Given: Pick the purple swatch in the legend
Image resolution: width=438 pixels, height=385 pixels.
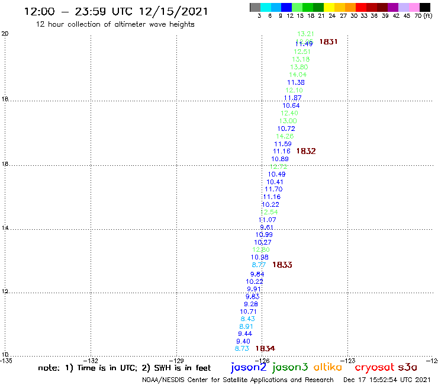Looking at the screenshot, I should 393,7.
